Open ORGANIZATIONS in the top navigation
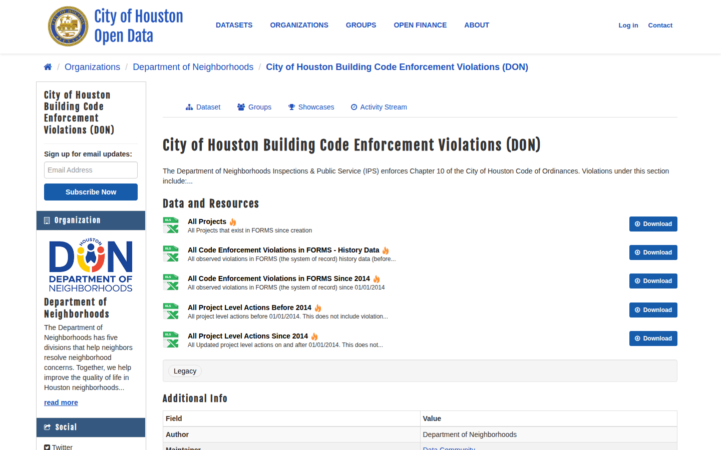 coord(299,25)
